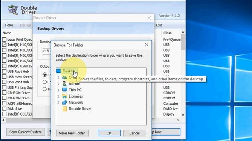Select the first Output radio button
The width and height of the screenshot is (252, 141).
pyautogui.click(x=44, y=75)
